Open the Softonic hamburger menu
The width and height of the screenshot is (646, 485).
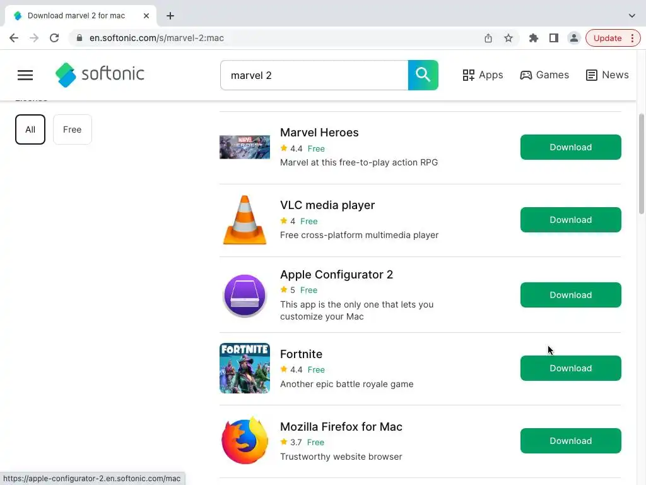pyautogui.click(x=25, y=75)
